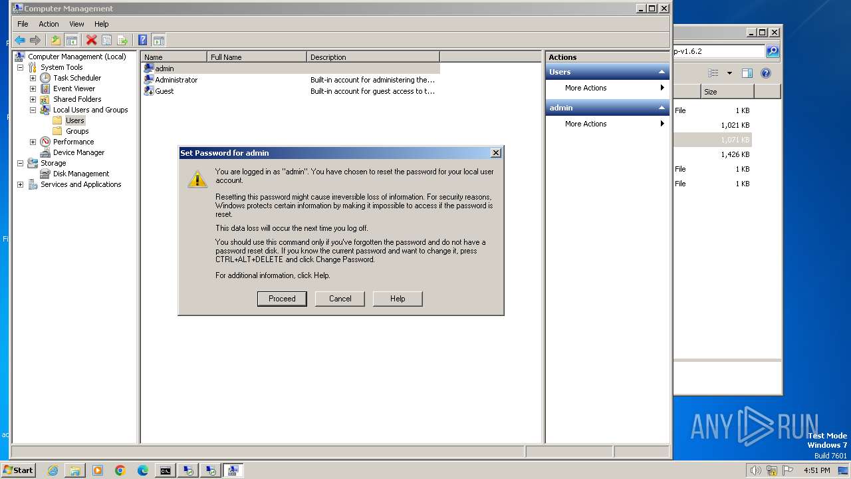
Task: Select the admin user account icon
Action: pos(149,69)
